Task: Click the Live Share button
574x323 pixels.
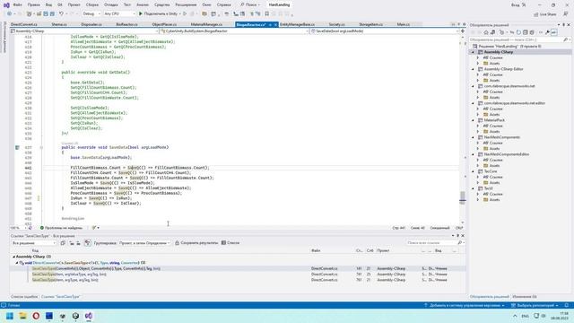Action: (545, 14)
